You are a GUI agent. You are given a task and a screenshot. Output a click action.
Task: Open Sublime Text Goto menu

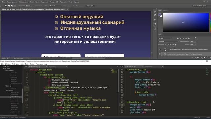[22, 64]
